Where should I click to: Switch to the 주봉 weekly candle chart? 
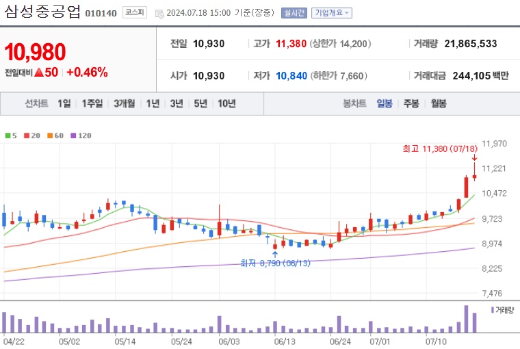tap(411, 103)
